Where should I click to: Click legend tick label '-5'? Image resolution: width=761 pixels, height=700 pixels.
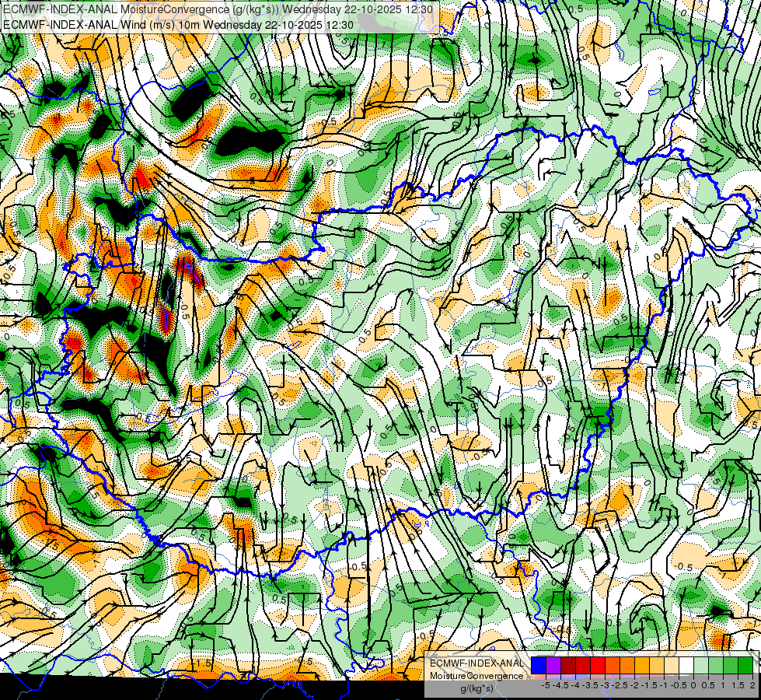tap(546, 685)
